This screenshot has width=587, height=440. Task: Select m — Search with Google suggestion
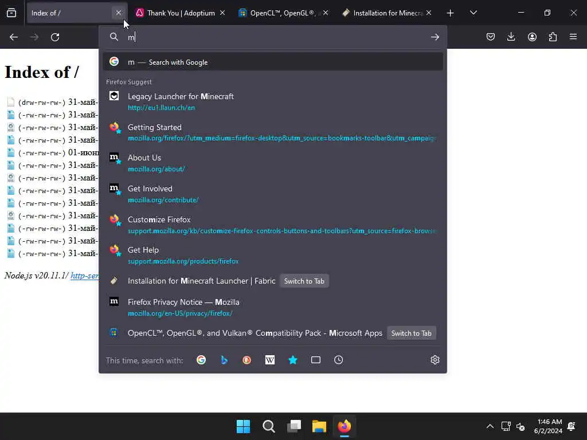(x=272, y=62)
